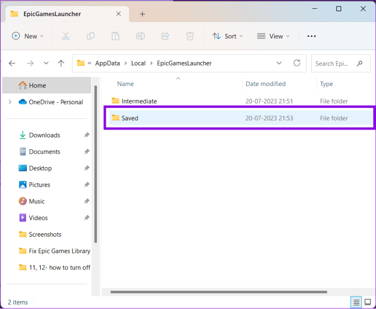The height and width of the screenshot is (309, 376).
Task: Select Home in navigation pane
Action: click(x=47, y=85)
